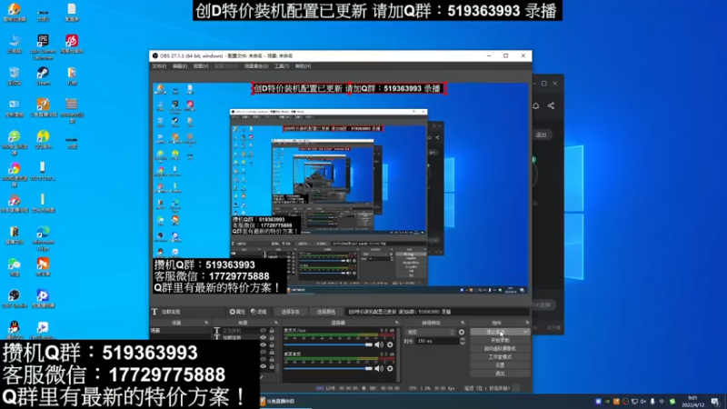Select the Recycle Bin desktop icon
The height and width of the screenshot is (409, 727).
(x=15, y=76)
